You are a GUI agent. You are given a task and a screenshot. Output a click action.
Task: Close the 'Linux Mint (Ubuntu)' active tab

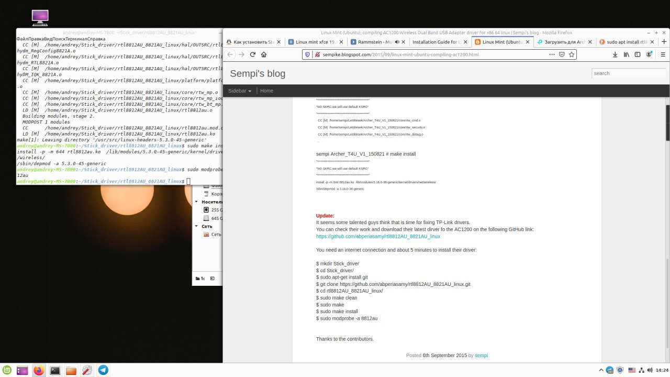[527, 42]
